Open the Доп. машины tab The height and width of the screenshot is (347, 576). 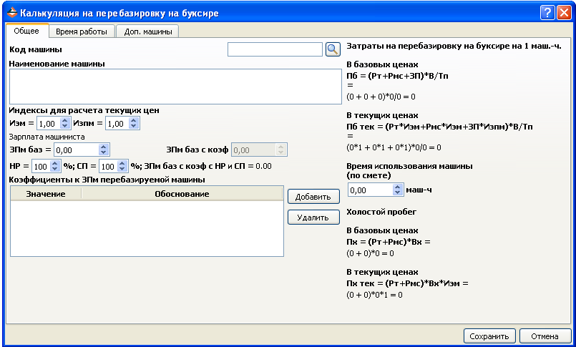click(147, 31)
